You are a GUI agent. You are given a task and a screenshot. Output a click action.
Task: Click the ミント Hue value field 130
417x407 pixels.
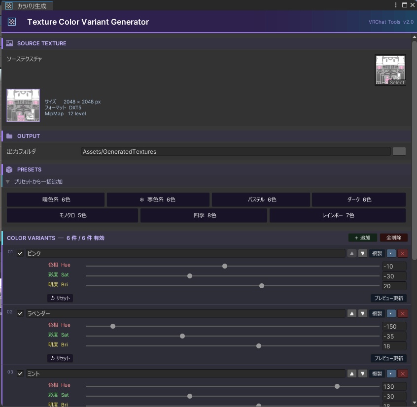tap(394, 386)
